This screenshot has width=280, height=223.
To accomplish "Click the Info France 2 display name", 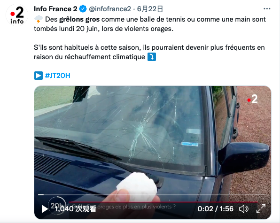I will tap(55, 9).
